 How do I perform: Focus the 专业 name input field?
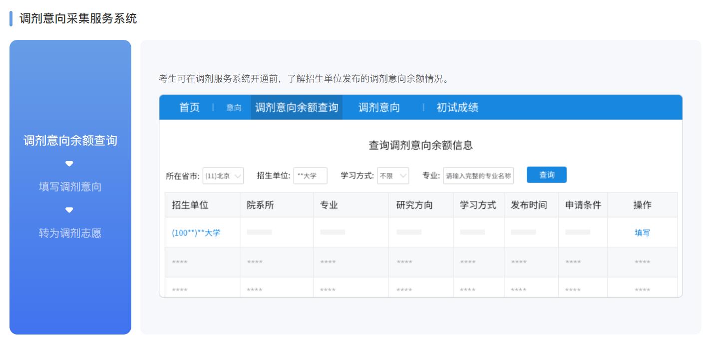(x=478, y=175)
